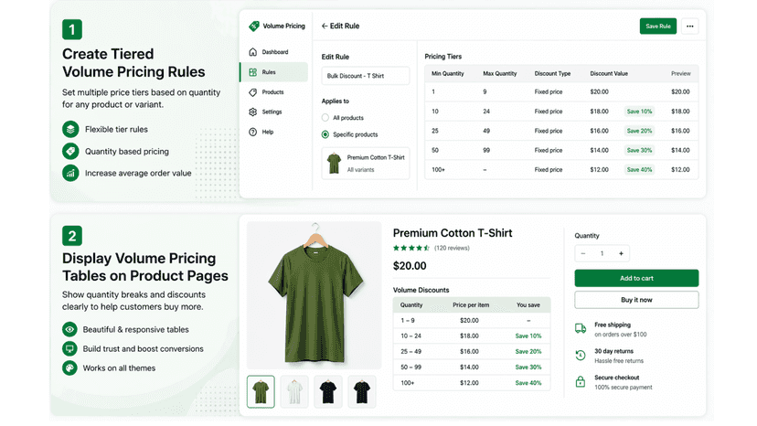Click the Volume Pricing logo tag icon
757x426 pixels.
(x=254, y=27)
